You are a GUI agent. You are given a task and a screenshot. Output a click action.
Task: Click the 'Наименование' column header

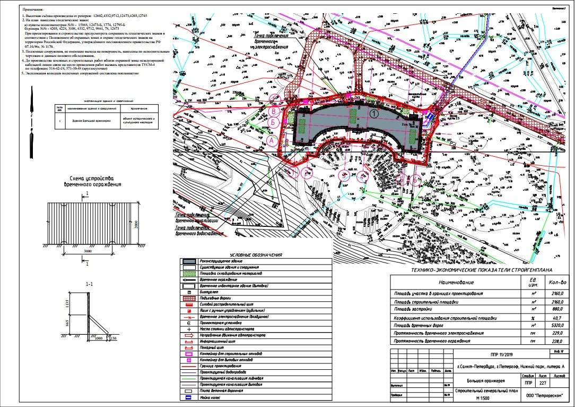click(x=456, y=283)
